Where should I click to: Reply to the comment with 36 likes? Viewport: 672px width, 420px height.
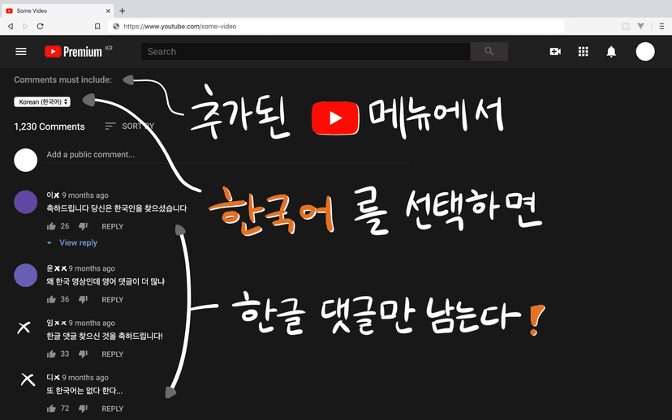(112, 300)
